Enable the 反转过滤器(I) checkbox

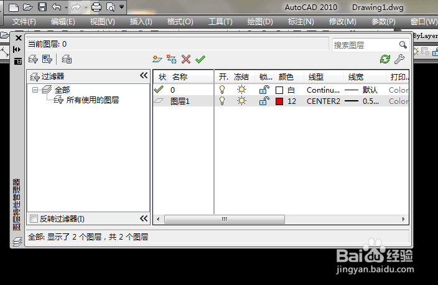coord(34,219)
